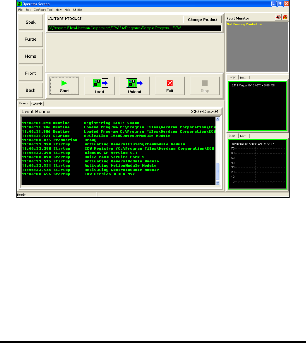
Task: Click the 2007-Dec-04 date in Event Monitor
Action: [204, 111]
